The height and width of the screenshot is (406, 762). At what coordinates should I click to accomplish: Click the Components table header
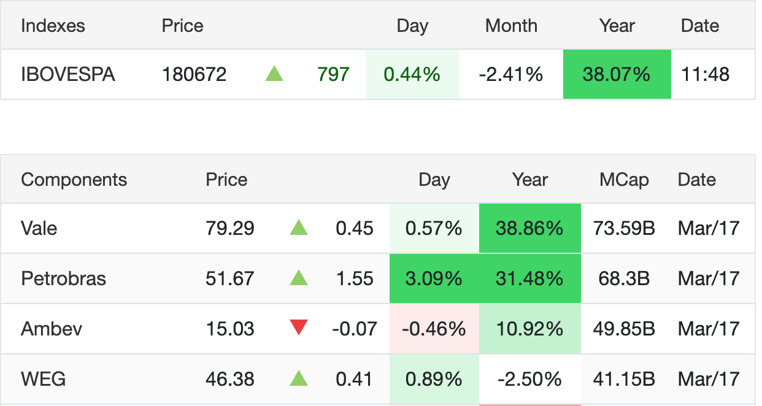(74, 180)
